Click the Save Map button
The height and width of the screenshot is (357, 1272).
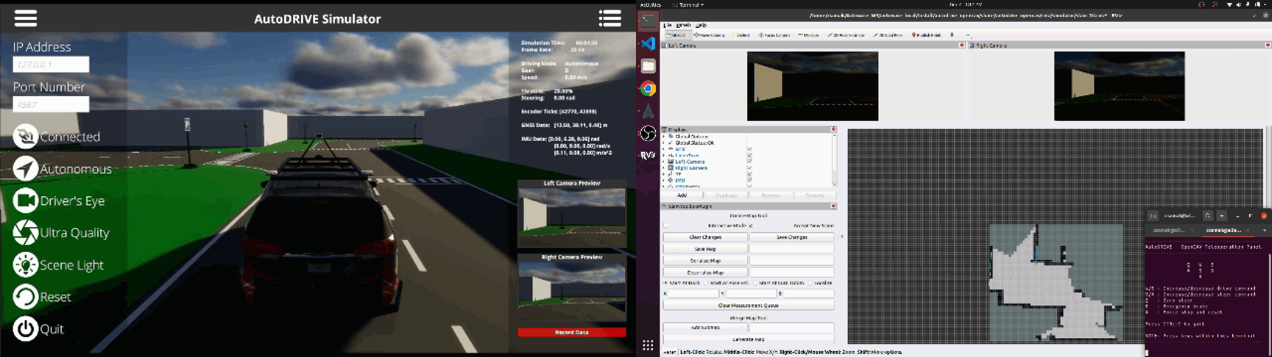705,249
